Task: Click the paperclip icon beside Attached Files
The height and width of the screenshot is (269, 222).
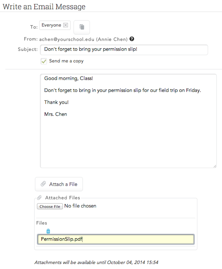Action: coord(39,198)
